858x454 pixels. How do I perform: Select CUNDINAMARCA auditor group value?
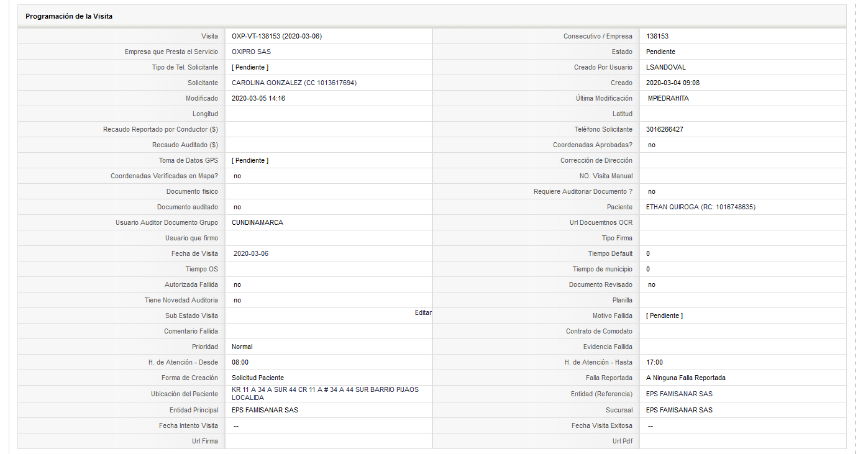click(257, 222)
